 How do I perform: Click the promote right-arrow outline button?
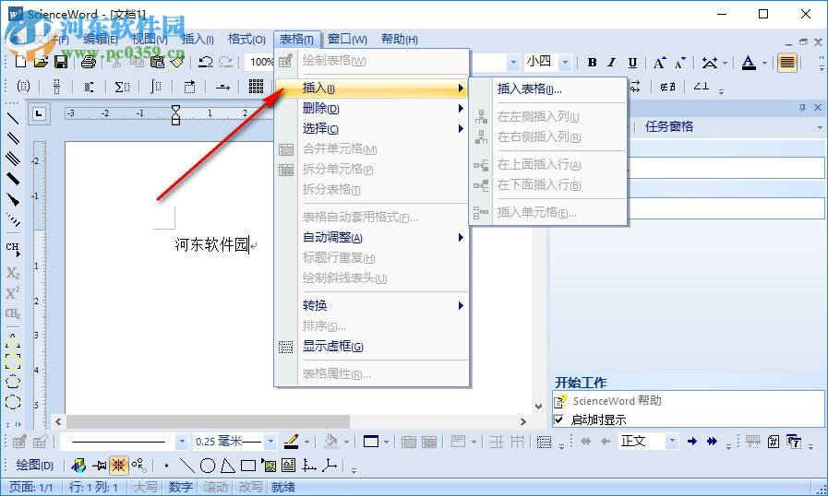(x=691, y=441)
